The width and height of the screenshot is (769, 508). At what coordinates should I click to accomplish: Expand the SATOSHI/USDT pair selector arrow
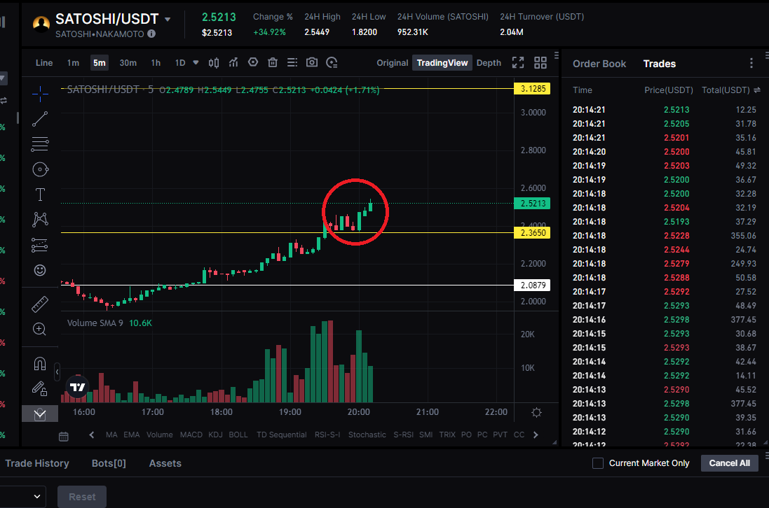coord(168,20)
